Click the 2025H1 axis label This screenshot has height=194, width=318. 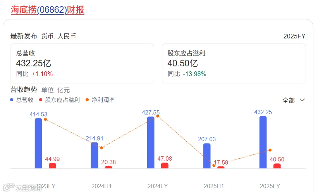coord(214,186)
